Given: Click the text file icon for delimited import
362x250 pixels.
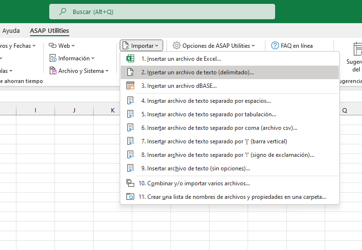Looking at the screenshot, I should pyautogui.click(x=130, y=72).
